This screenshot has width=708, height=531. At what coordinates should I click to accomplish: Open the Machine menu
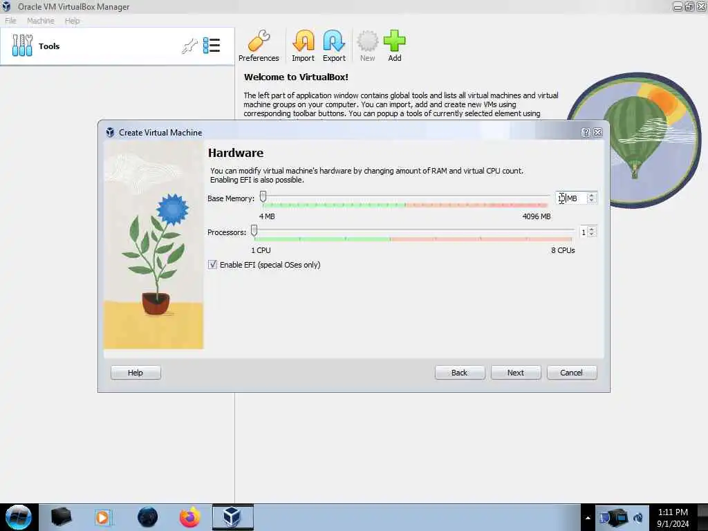[x=41, y=21]
